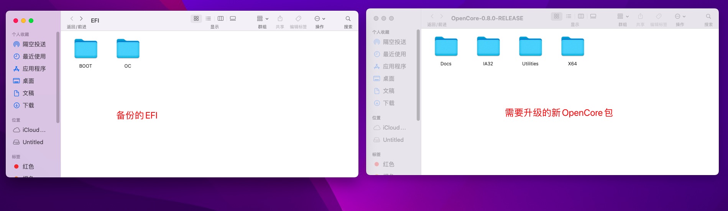This screenshot has height=211, width=728.
Task: Close the EFI window with red button
Action: pyautogui.click(x=16, y=21)
